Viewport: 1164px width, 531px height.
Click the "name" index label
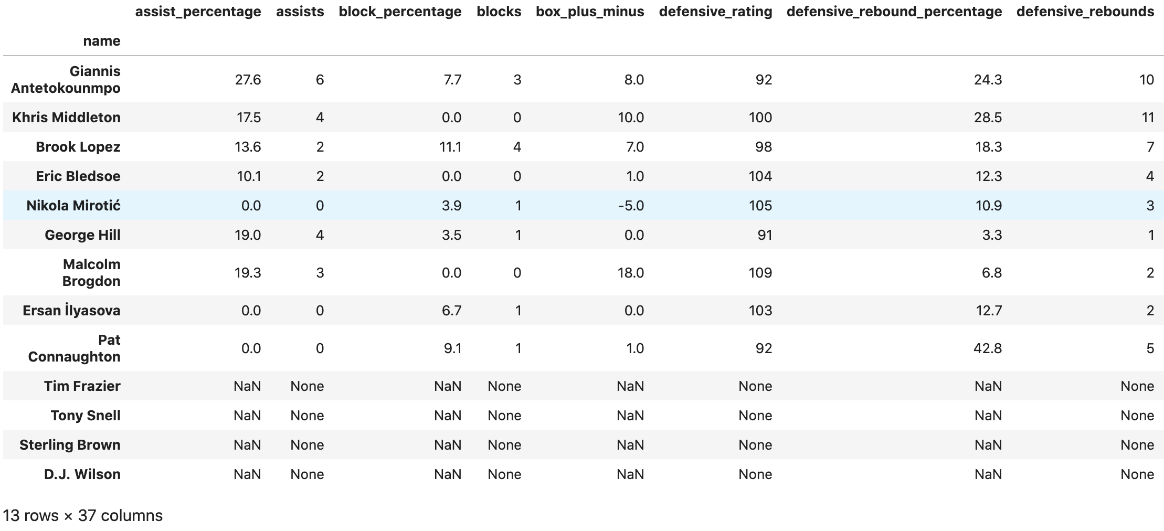(102, 41)
